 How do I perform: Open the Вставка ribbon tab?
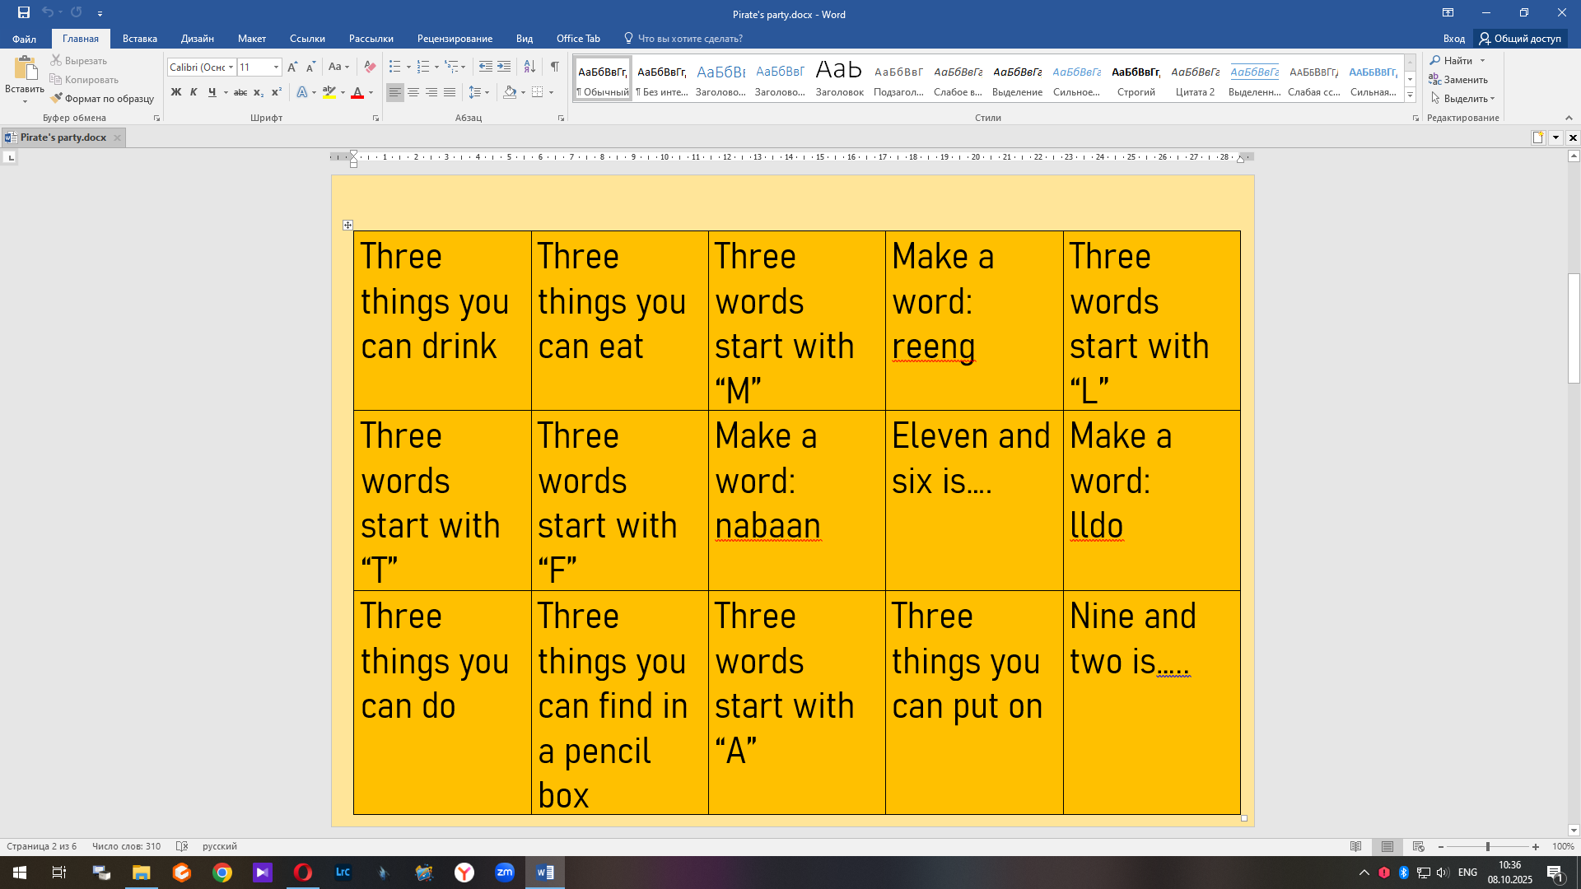pos(139,39)
